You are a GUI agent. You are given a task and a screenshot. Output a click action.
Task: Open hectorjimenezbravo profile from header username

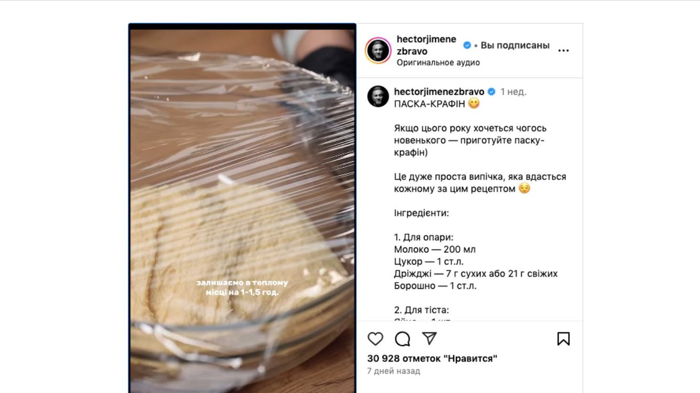coord(426,45)
